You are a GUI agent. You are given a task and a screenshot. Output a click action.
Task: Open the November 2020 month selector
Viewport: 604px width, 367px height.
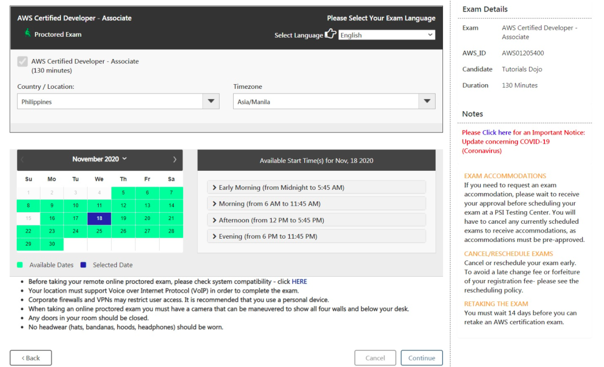[99, 159]
